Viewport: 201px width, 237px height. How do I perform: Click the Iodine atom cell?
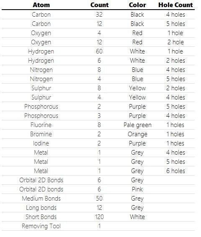41,143
